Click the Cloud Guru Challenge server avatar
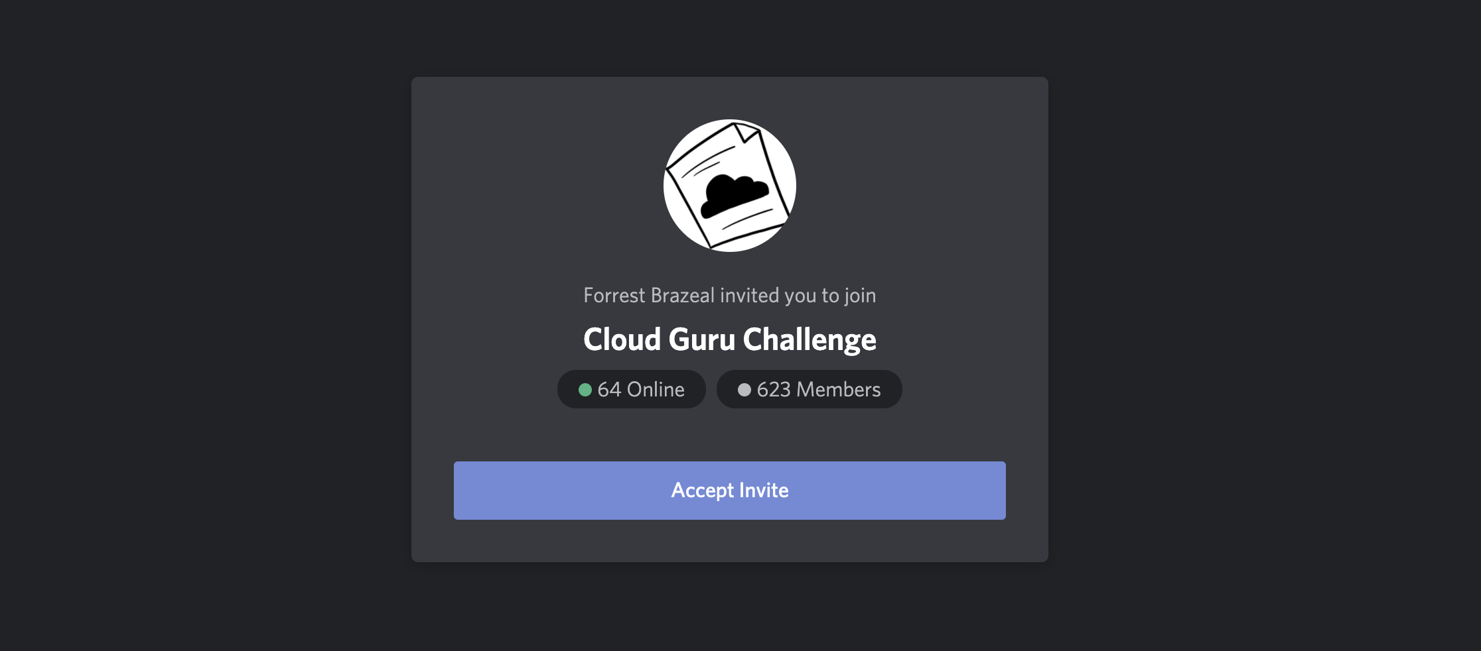The image size is (1481, 651). pos(730,186)
